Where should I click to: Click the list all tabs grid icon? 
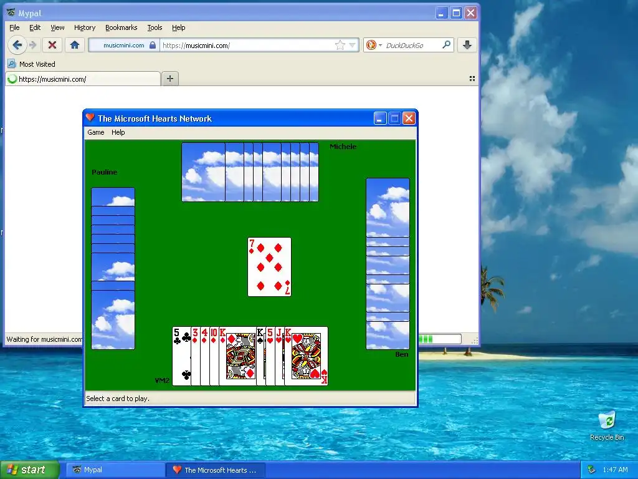pos(472,79)
